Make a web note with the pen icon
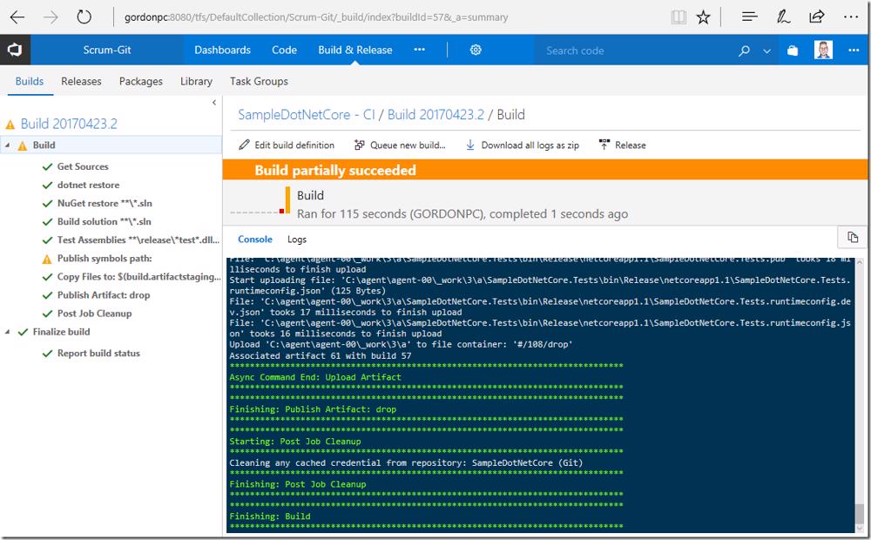This screenshot has width=871, height=540. pos(783,17)
